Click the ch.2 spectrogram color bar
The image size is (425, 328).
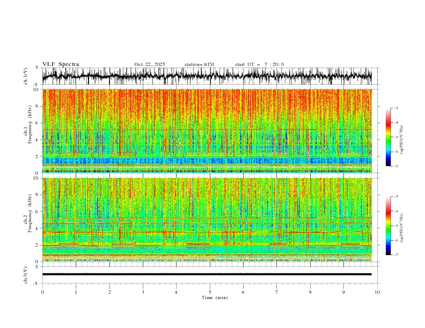(x=389, y=226)
